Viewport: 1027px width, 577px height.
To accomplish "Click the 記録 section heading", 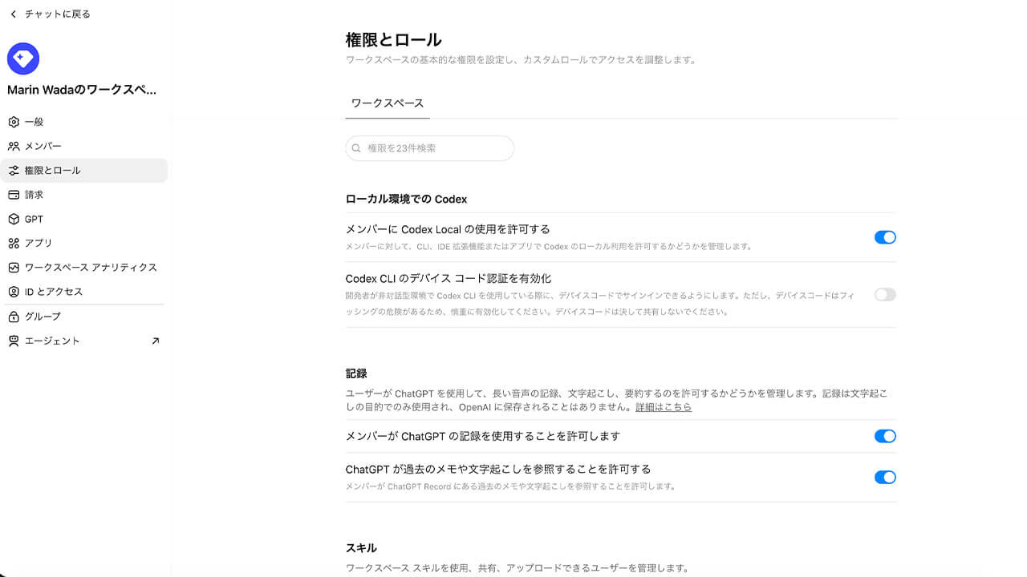I will pyautogui.click(x=356, y=373).
